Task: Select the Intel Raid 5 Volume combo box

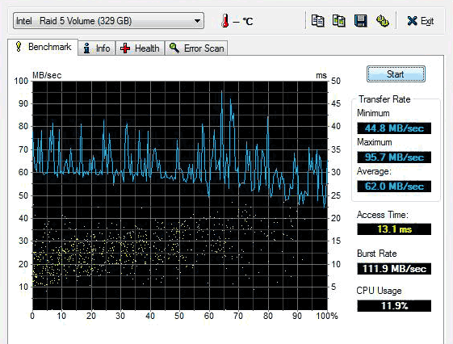Action: (x=108, y=21)
